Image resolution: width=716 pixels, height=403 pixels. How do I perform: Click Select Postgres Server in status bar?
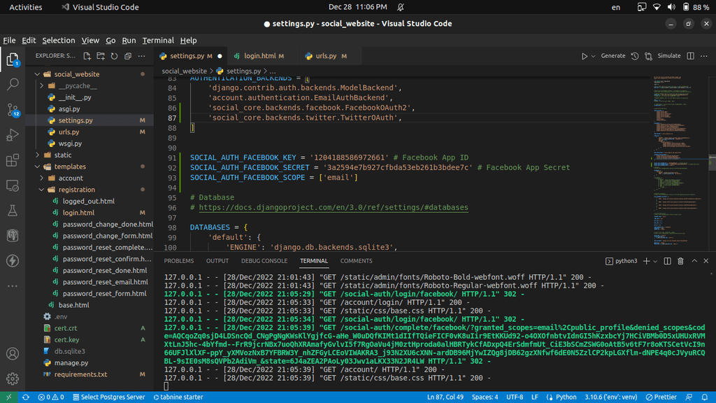pos(108,397)
